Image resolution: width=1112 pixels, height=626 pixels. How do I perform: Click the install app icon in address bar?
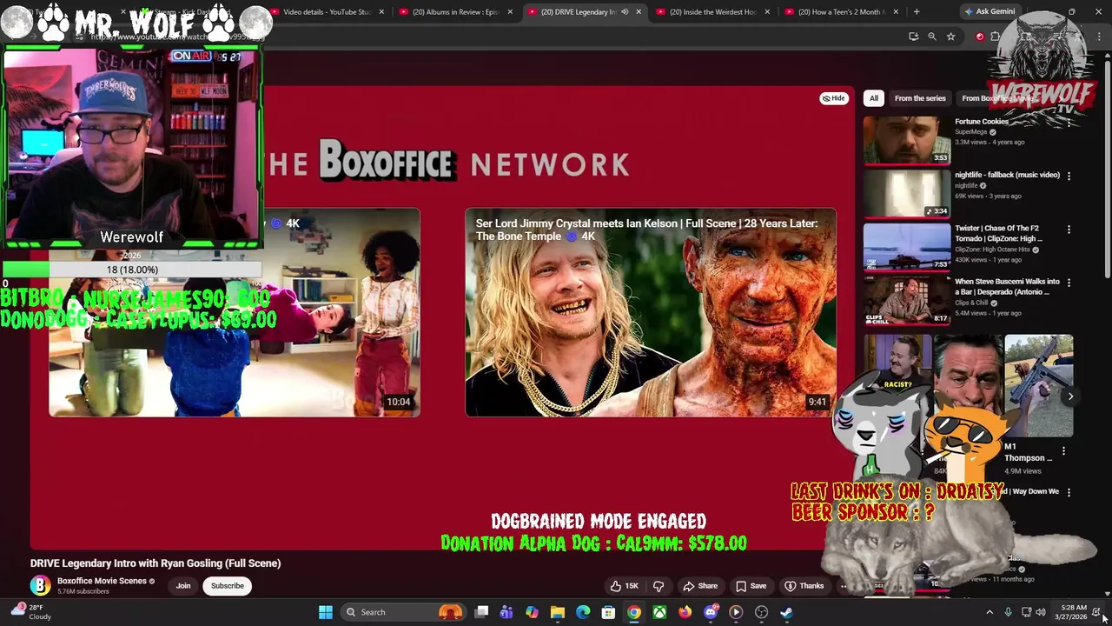913,37
